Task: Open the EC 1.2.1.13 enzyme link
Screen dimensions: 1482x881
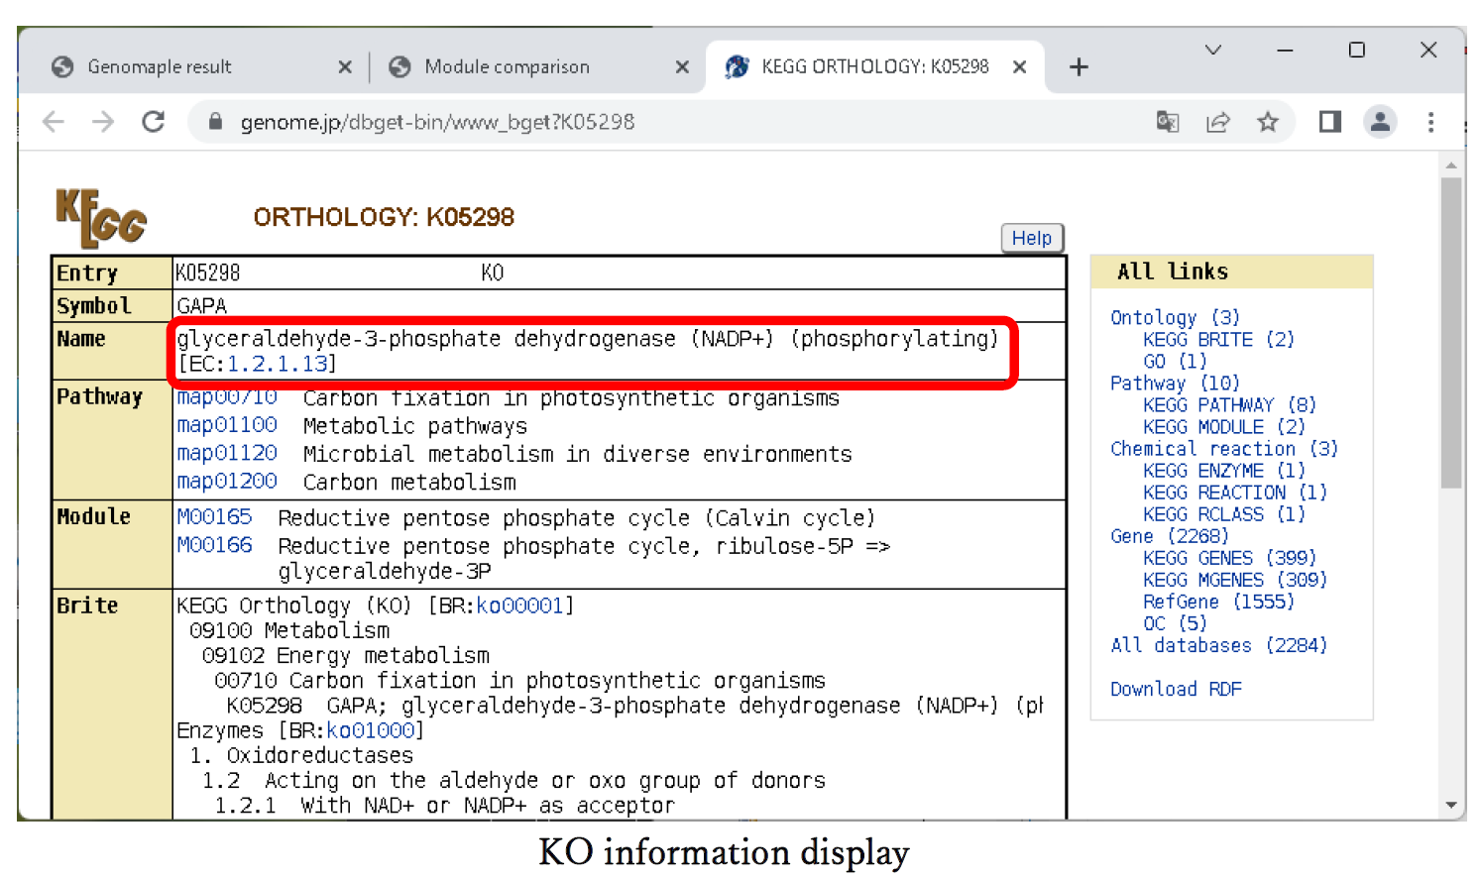Action: (x=278, y=364)
